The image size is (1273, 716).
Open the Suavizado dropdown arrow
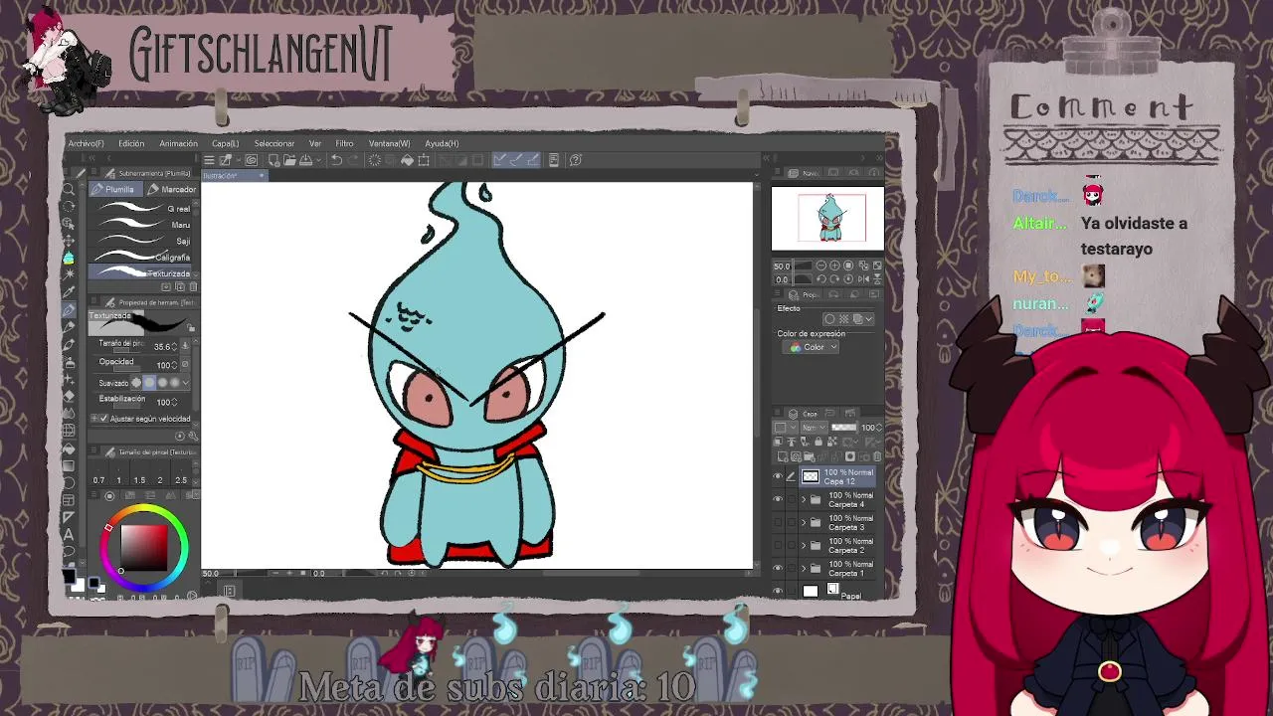tap(186, 382)
